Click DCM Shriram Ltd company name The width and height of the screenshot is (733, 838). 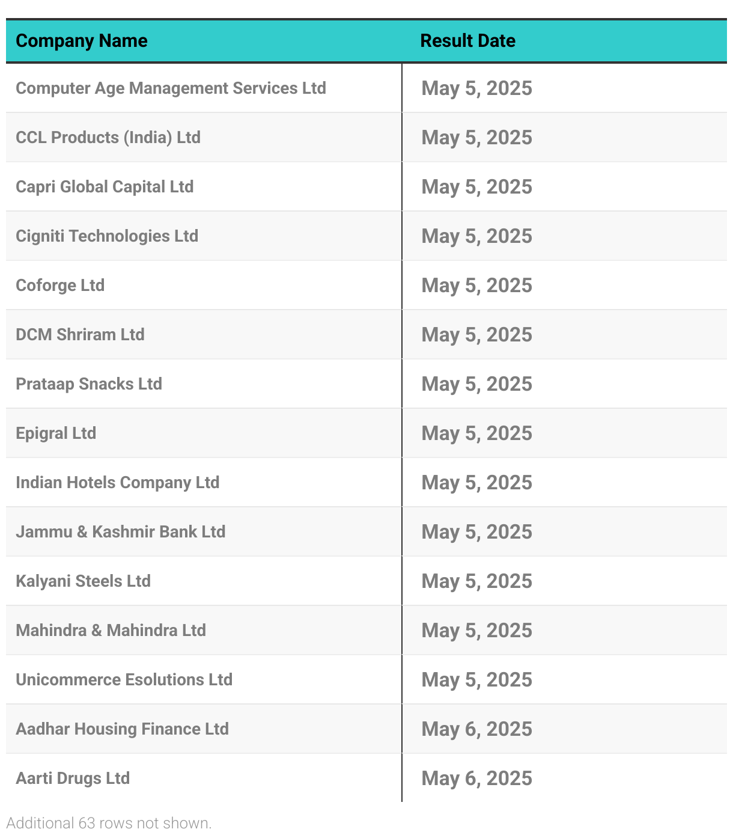click(80, 335)
